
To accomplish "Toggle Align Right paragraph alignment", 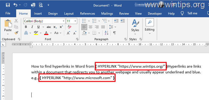I will [x=97, y=27].
